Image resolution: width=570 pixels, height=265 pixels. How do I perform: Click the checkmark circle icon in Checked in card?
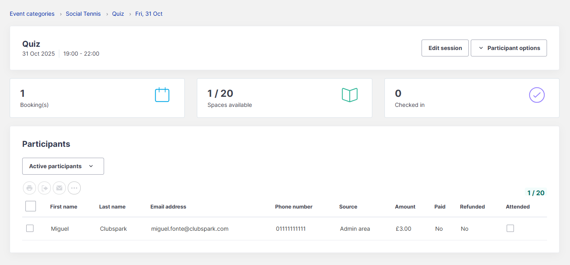tap(537, 95)
